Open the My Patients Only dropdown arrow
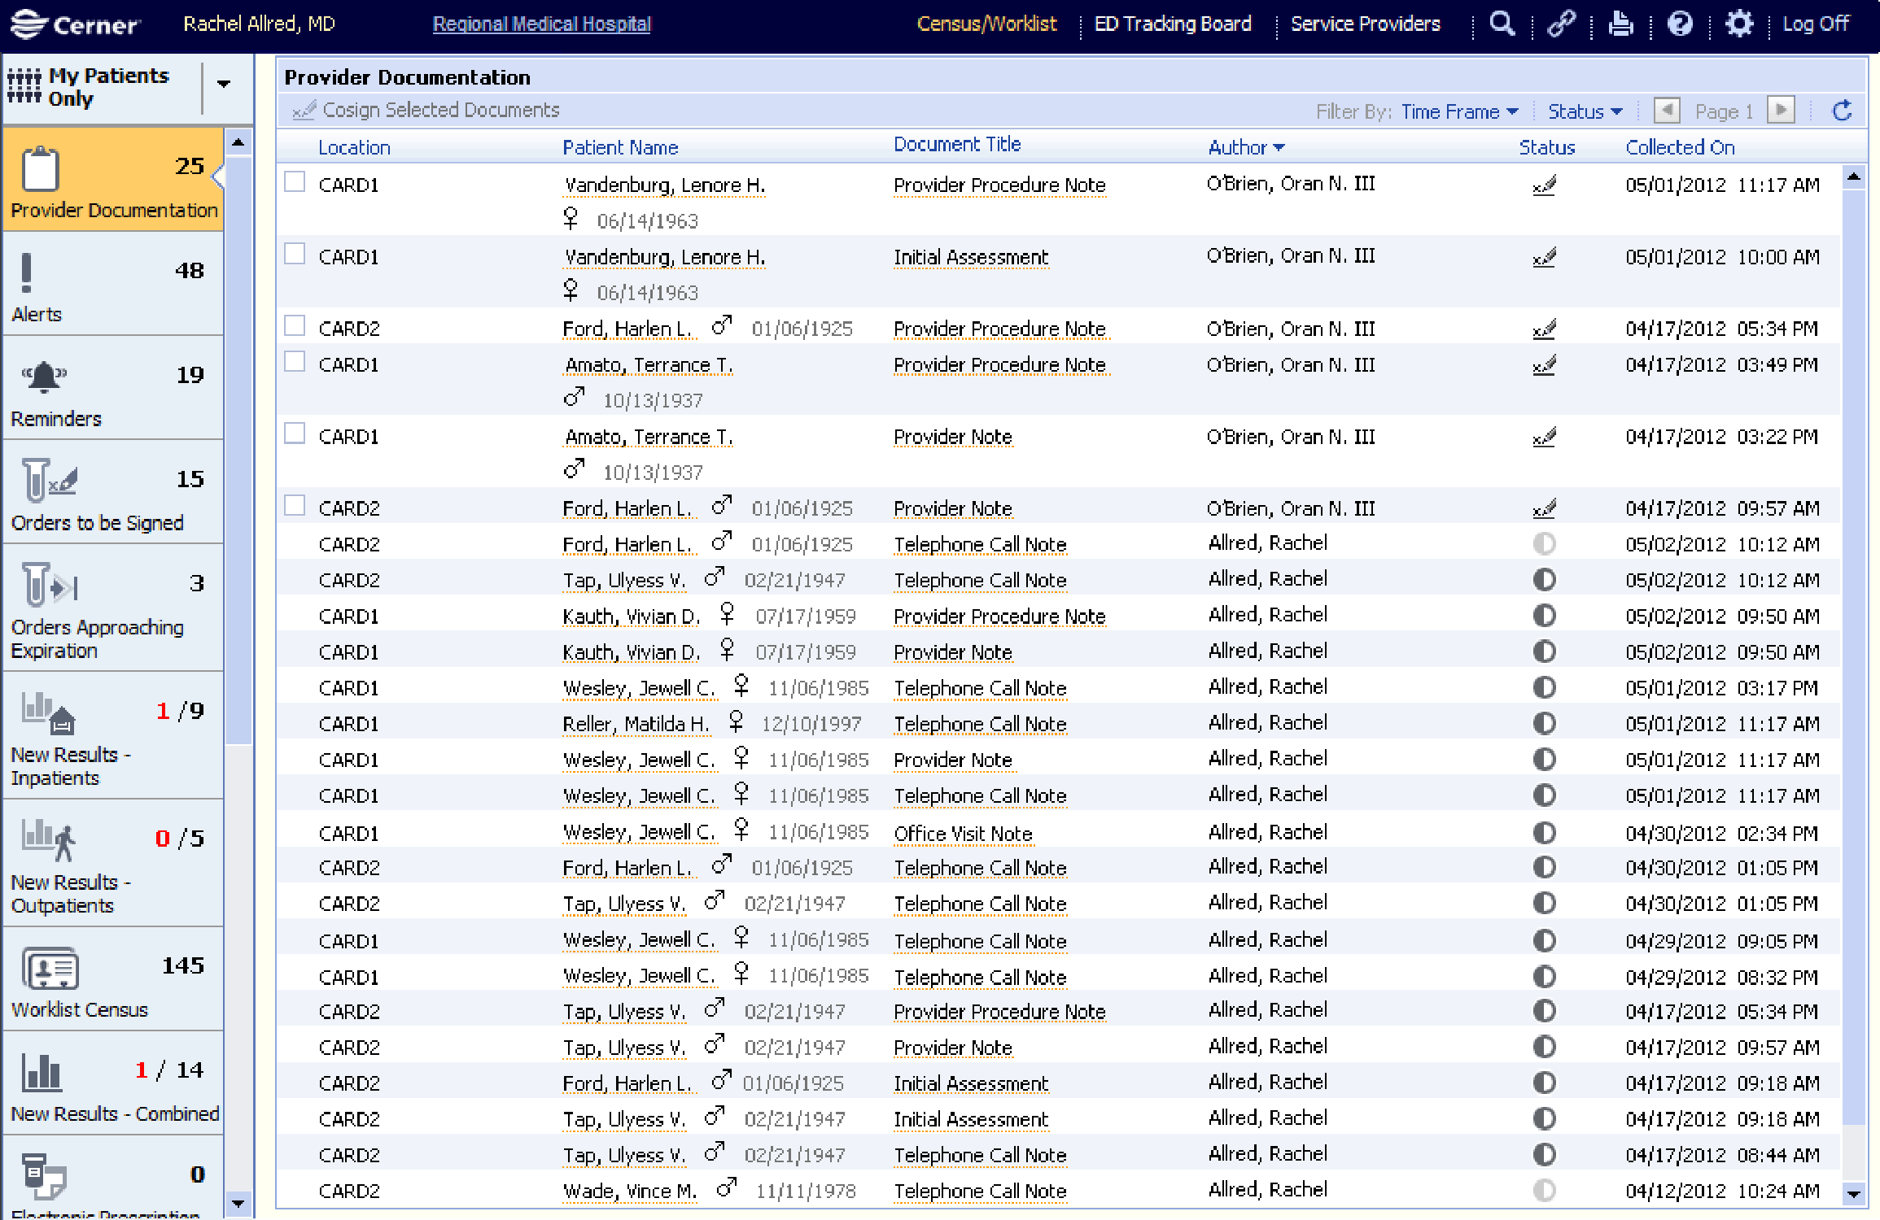1880x1220 pixels. point(224,84)
